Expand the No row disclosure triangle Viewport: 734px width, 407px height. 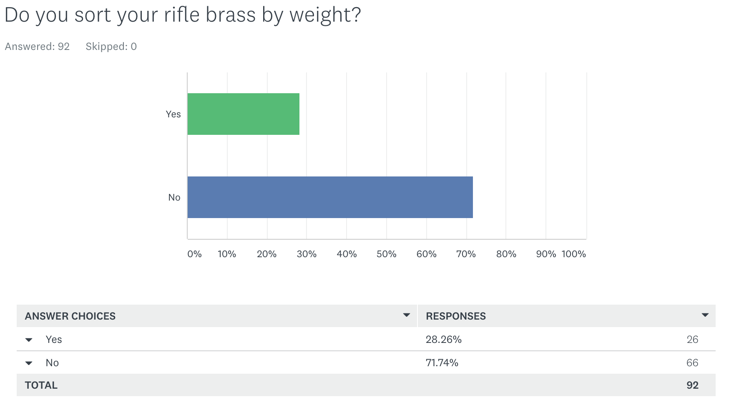[29, 363]
